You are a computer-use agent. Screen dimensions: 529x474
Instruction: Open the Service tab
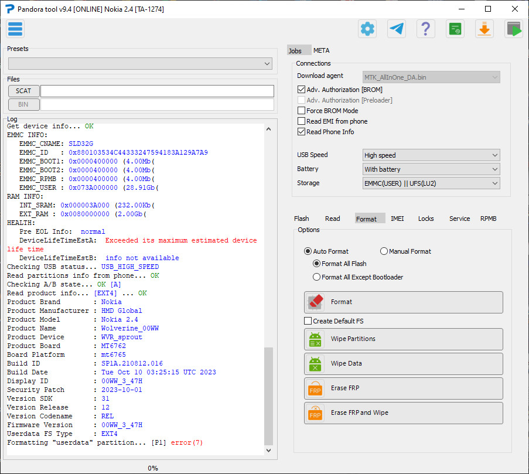point(459,219)
